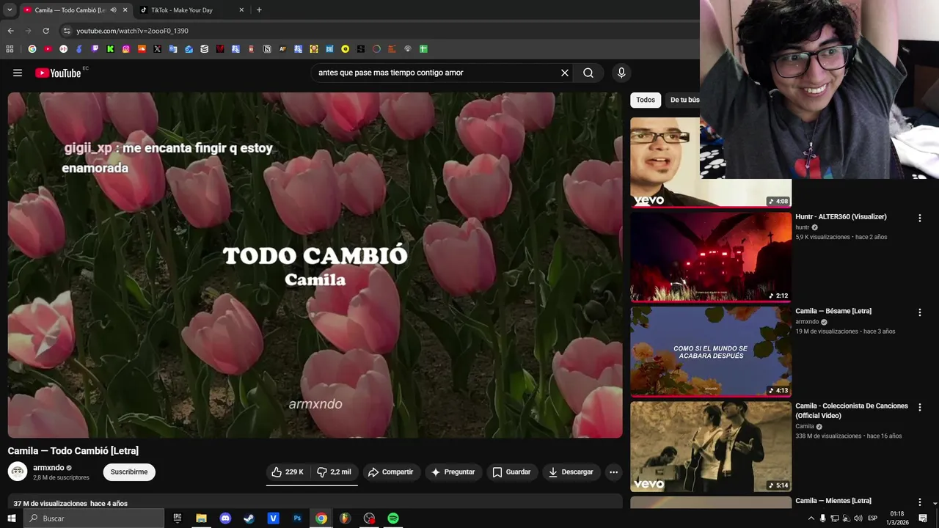This screenshot has height=528, width=939.
Task: Open options menu for Camila Bésame video
Action: pyautogui.click(x=919, y=312)
